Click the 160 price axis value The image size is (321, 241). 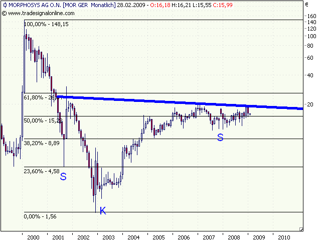pyautogui.click(x=312, y=16)
